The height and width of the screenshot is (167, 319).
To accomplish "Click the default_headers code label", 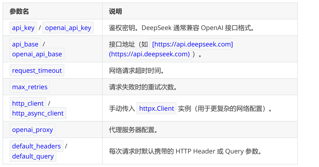I will (37, 146).
